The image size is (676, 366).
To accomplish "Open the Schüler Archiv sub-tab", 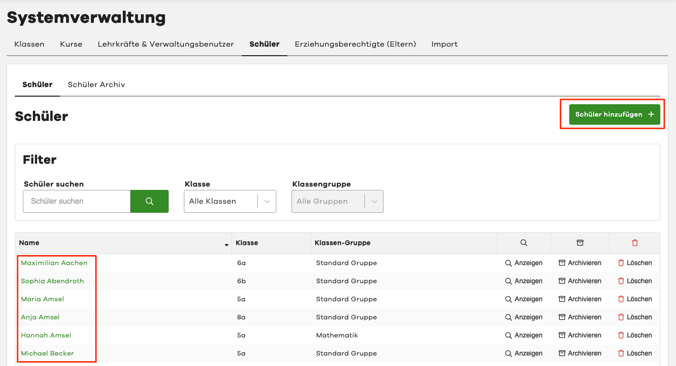I will (96, 85).
